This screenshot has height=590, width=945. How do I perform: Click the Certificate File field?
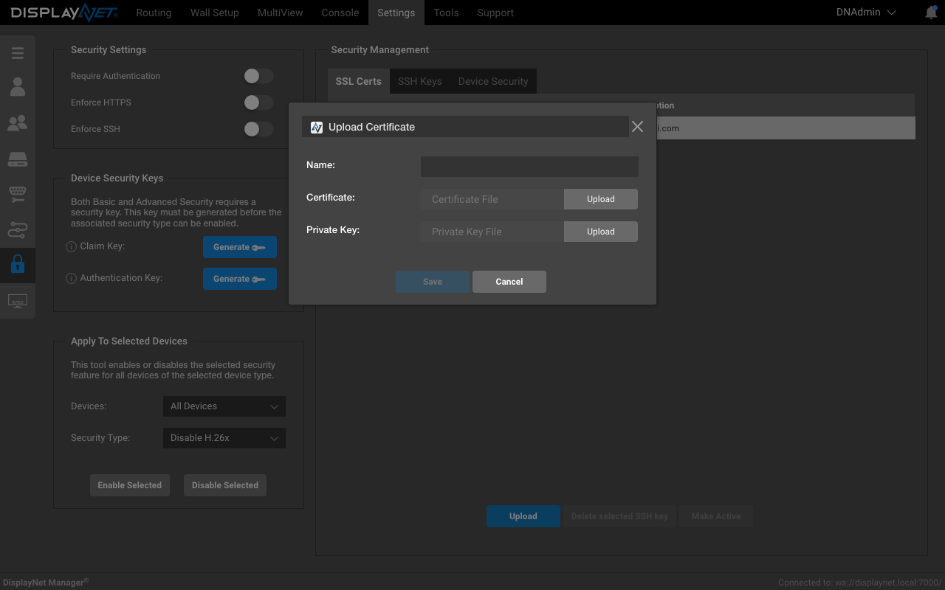click(x=492, y=199)
